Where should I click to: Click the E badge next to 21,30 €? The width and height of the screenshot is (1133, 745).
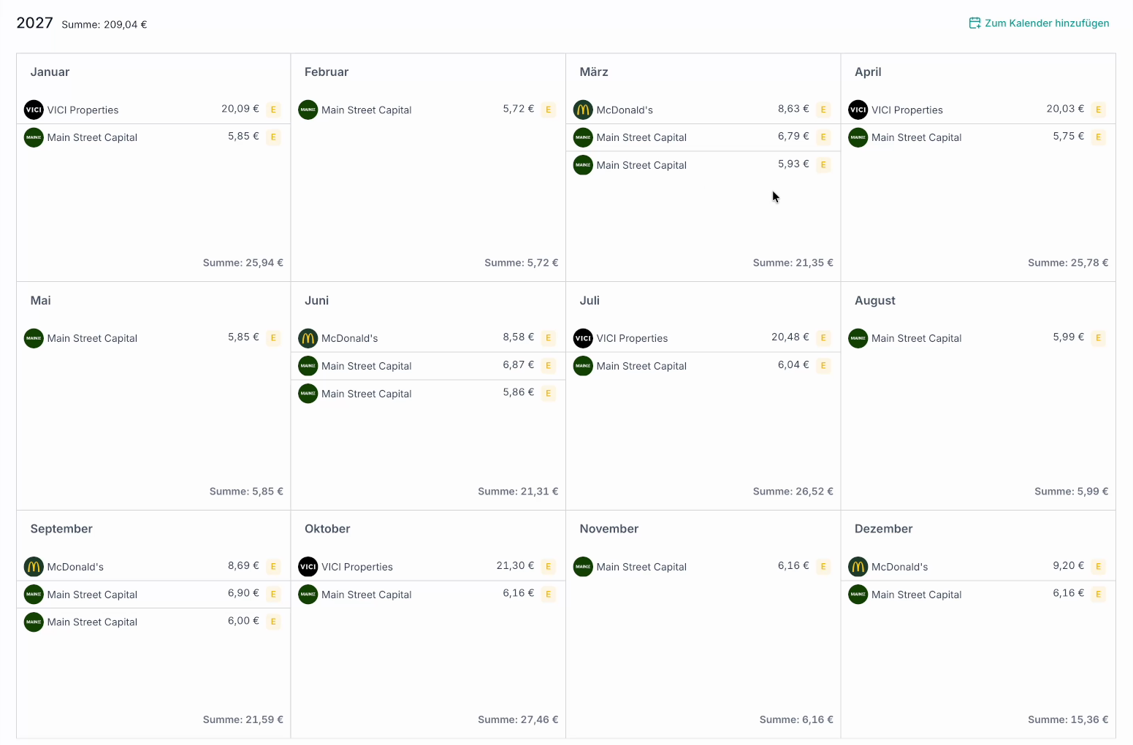(x=549, y=567)
